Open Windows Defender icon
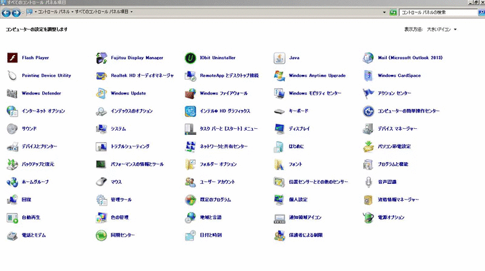The image size is (485, 271). (12, 93)
